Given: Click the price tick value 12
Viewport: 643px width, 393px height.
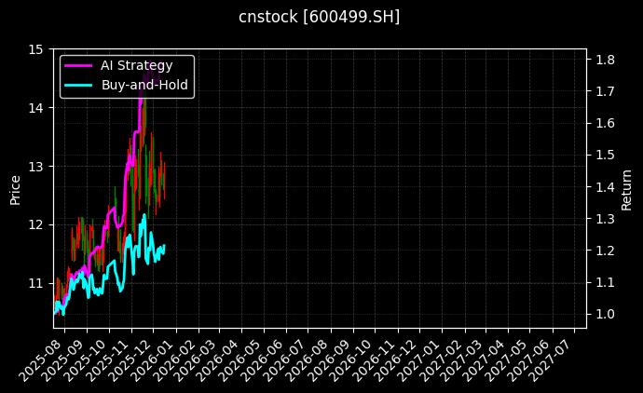Looking at the screenshot, I should (35, 225).
